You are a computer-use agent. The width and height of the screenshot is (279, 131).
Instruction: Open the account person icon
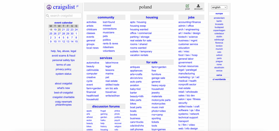198,6
